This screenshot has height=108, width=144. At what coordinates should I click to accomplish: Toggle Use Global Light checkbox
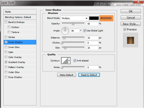pos(85,31)
